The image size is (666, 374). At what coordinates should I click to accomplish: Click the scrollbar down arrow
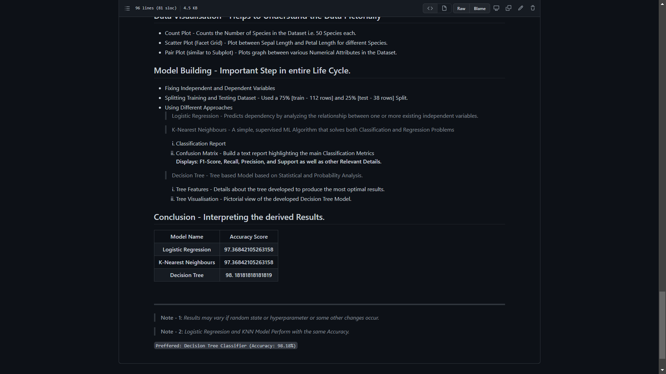tap(662, 370)
